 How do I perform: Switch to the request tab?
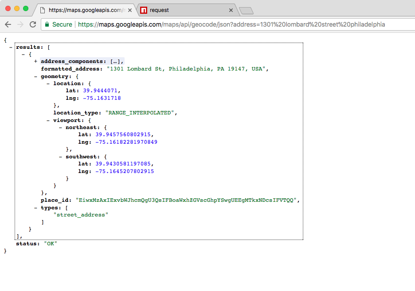(186, 10)
